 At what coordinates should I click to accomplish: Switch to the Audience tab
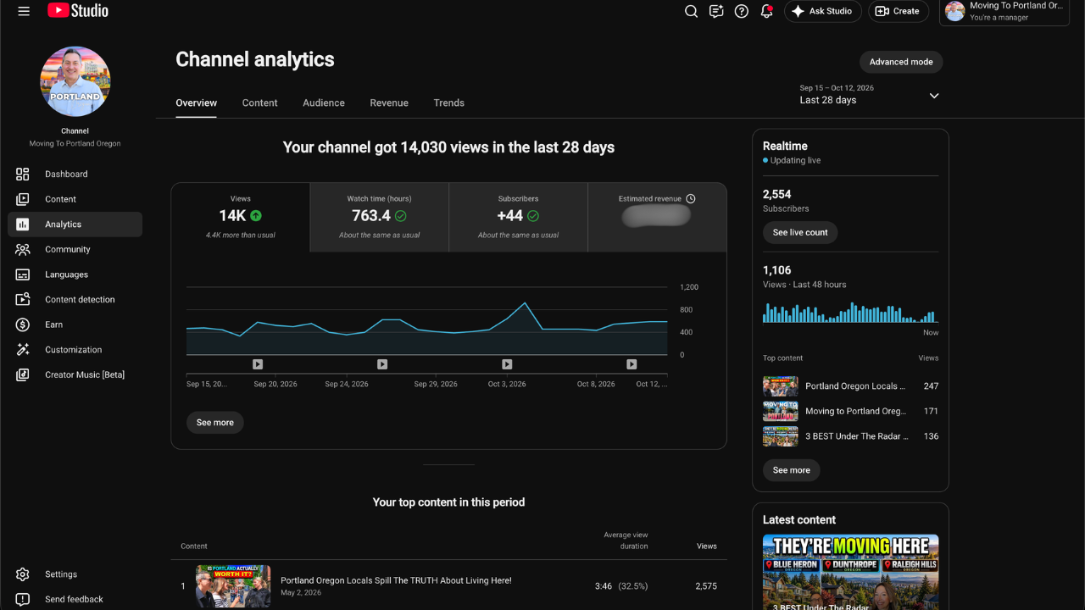[324, 103]
